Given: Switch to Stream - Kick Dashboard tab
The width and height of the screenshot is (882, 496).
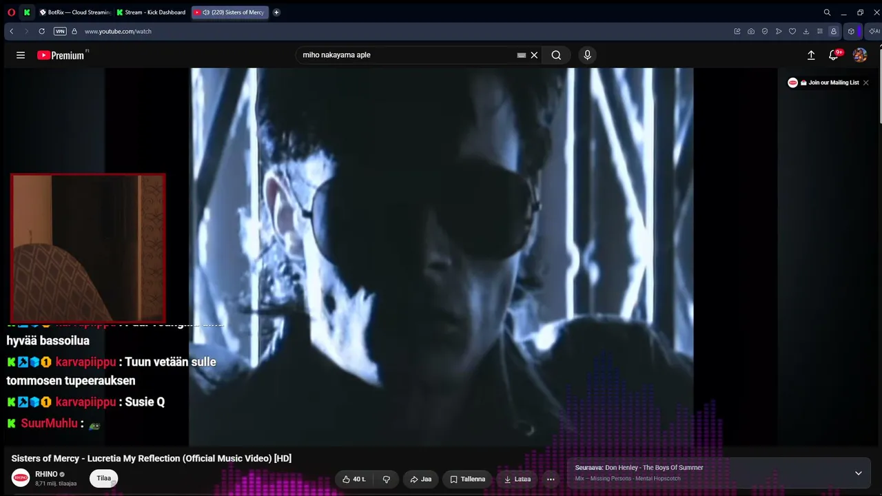Looking at the screenshot, I should click(x=152, y=12).
